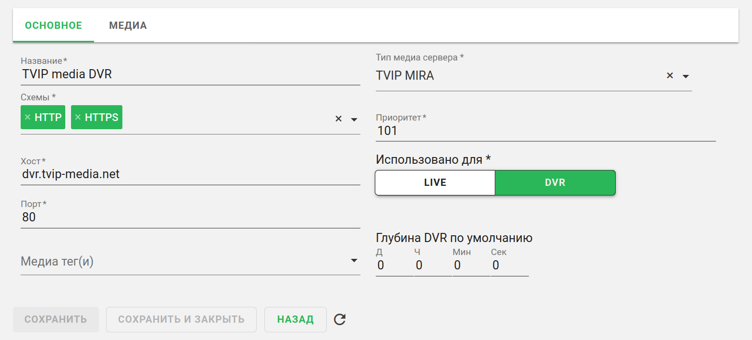Remove the HTTPS scheme chip

pos(78,118)
